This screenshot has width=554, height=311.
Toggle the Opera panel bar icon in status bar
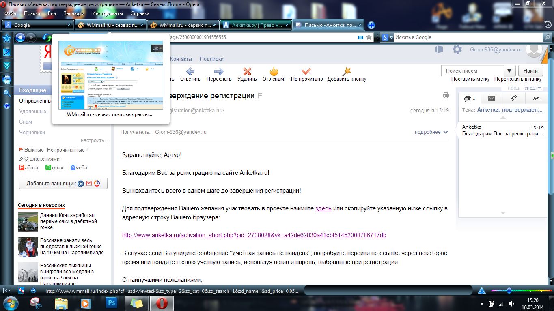point(7,290)
